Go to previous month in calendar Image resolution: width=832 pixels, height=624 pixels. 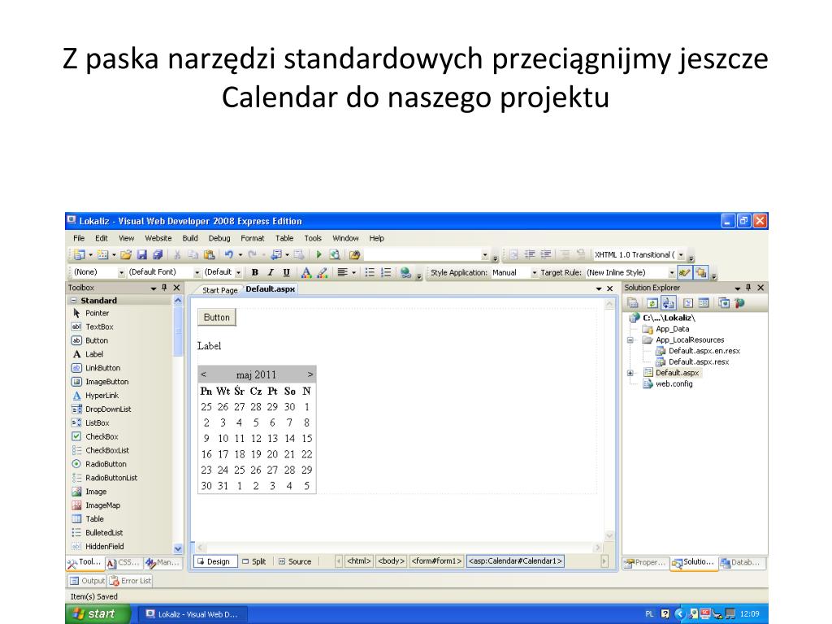(x=203, y=375)
